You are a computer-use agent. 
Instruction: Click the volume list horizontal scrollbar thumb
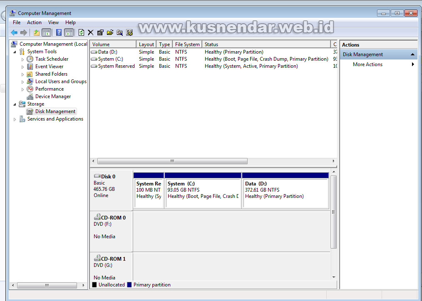coord(172,161)
